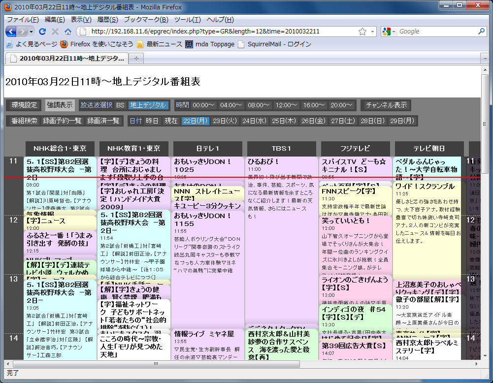The image size is (493, 383).
Task: Switch broadcast type to BS
Action: point(121,105)
